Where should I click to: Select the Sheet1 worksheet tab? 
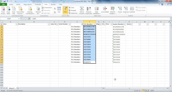point(12,88)
